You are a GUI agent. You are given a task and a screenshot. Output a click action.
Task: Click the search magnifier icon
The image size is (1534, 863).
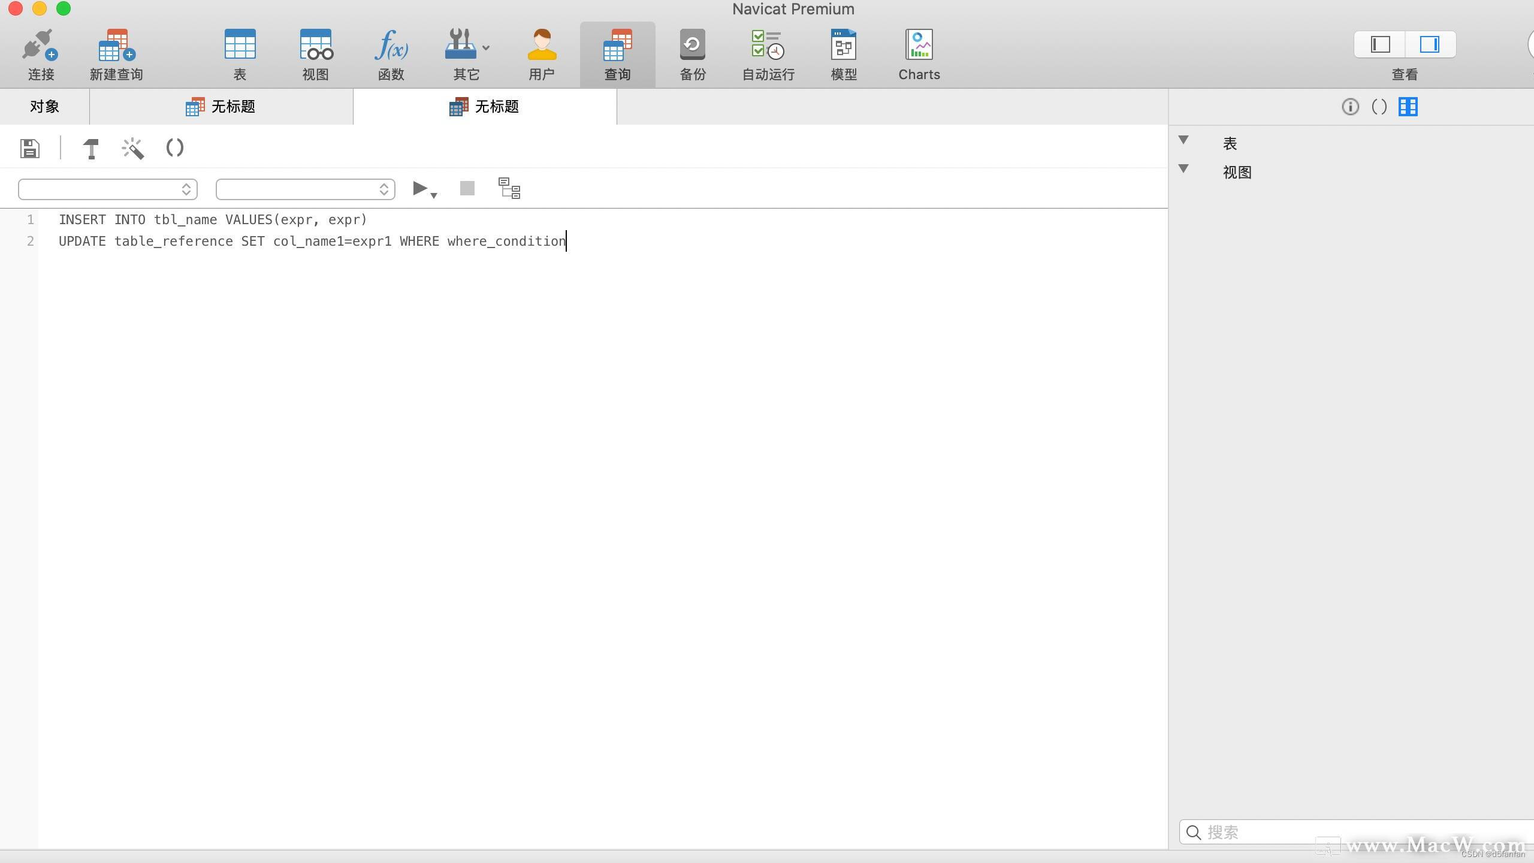(x=1194, y=832)
